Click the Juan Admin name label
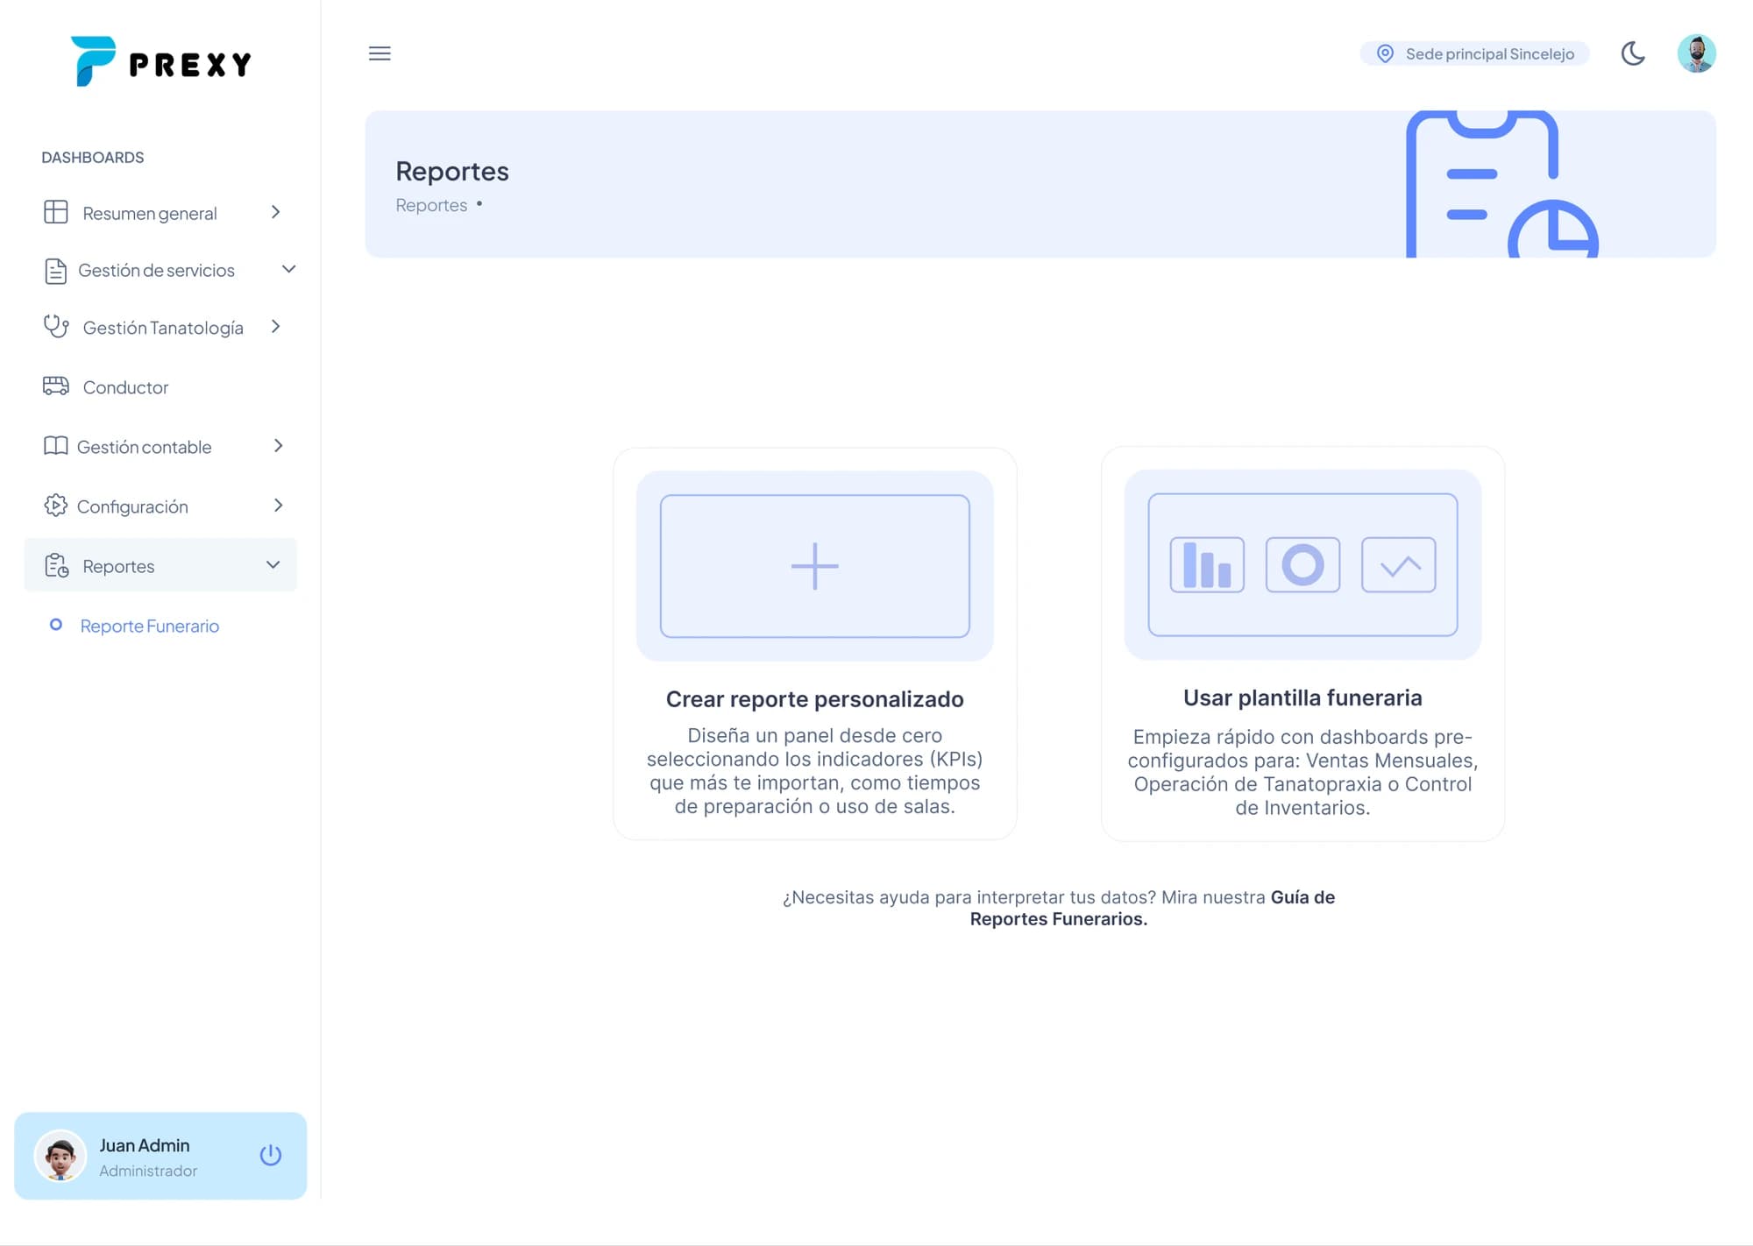 coord(145,1145)
